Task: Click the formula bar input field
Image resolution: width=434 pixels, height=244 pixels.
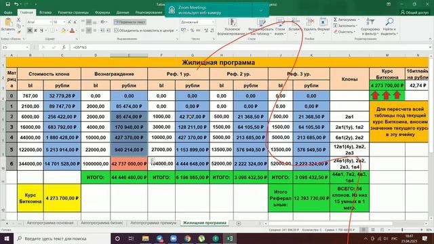Action: coord(249,47)
